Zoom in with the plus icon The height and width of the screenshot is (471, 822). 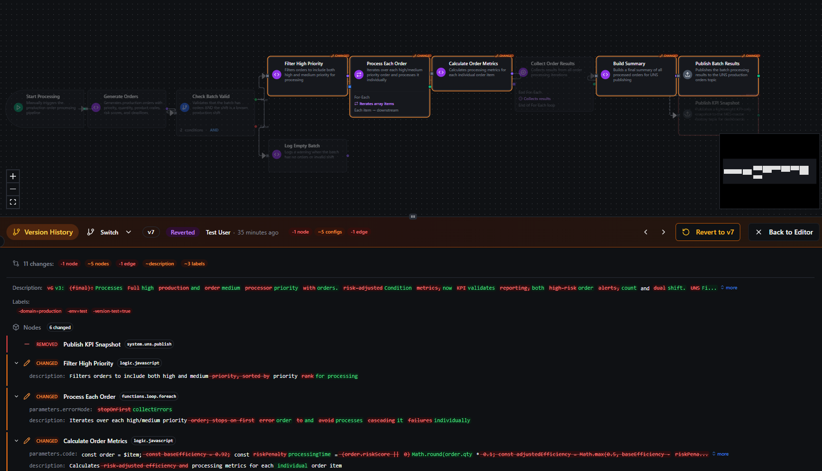point(13,176)
